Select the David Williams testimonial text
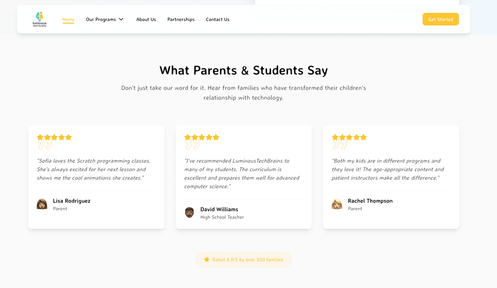The height and width of the screenshot is (288, 497). tap(242, 173)
